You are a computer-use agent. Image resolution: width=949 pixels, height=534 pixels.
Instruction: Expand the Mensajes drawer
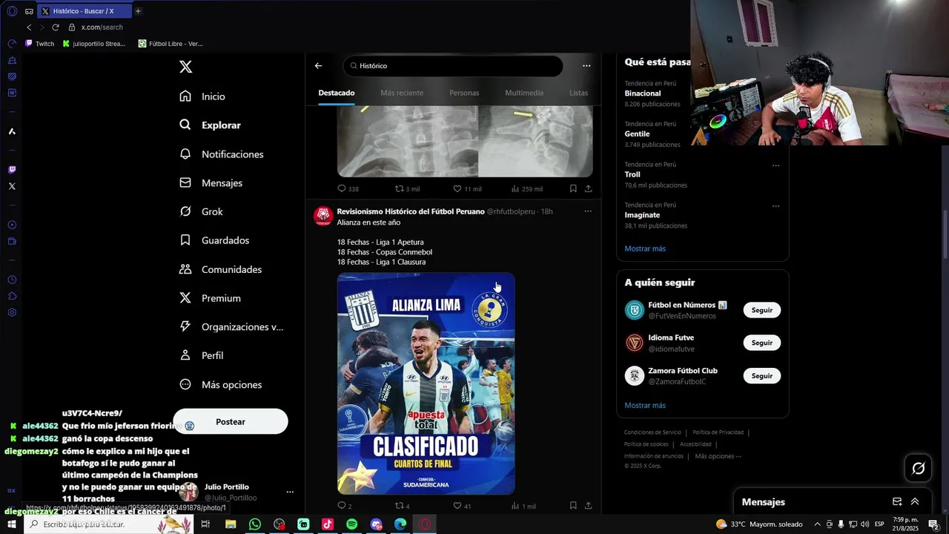pyautogui.click(x=915, y=502)
